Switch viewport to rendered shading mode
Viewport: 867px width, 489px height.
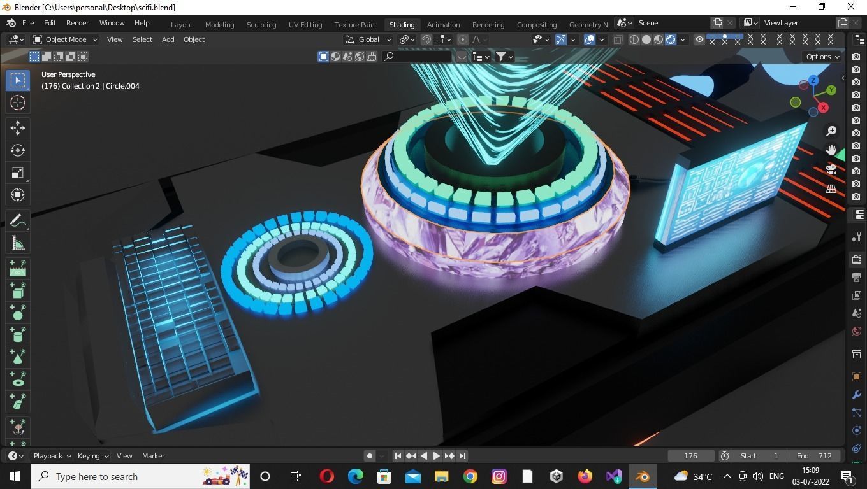tap(671, 39)
